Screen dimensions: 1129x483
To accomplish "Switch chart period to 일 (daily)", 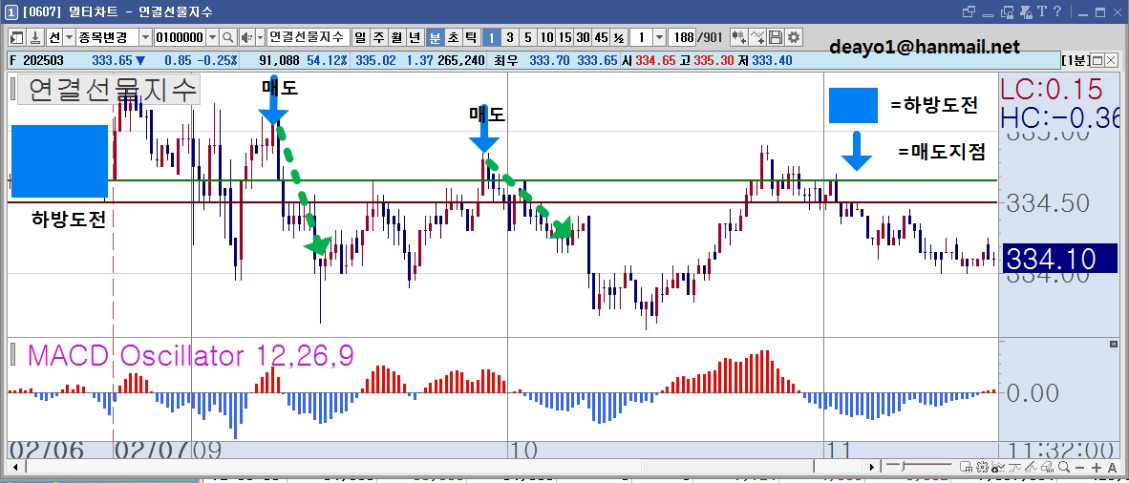I will click(360, 37).
